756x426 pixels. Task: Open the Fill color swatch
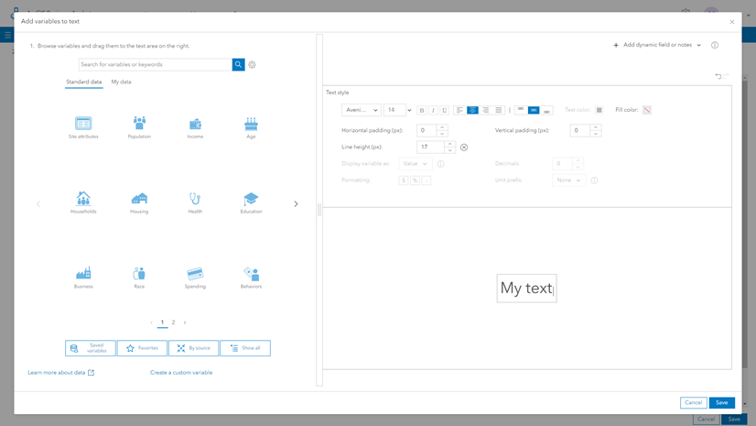pos(646,110)
